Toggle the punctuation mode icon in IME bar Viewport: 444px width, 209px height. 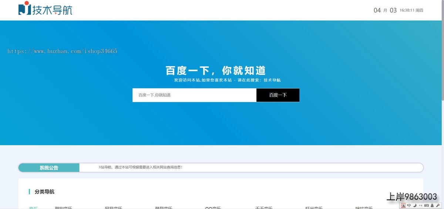coord(420,205)
